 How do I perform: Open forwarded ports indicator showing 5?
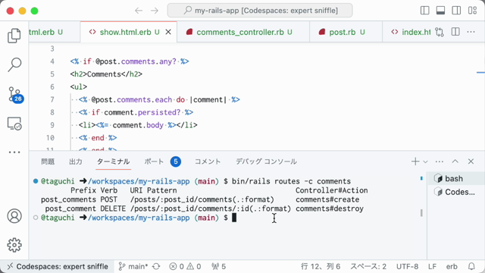pyautogui.click(x=218, y=266)
